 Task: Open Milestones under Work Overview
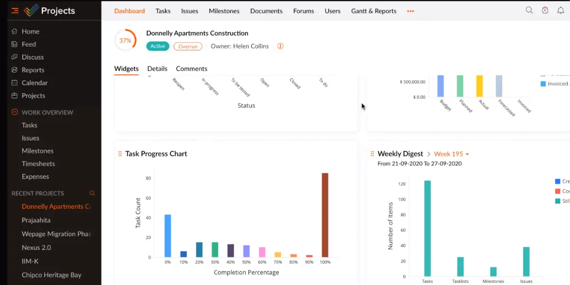38,151
